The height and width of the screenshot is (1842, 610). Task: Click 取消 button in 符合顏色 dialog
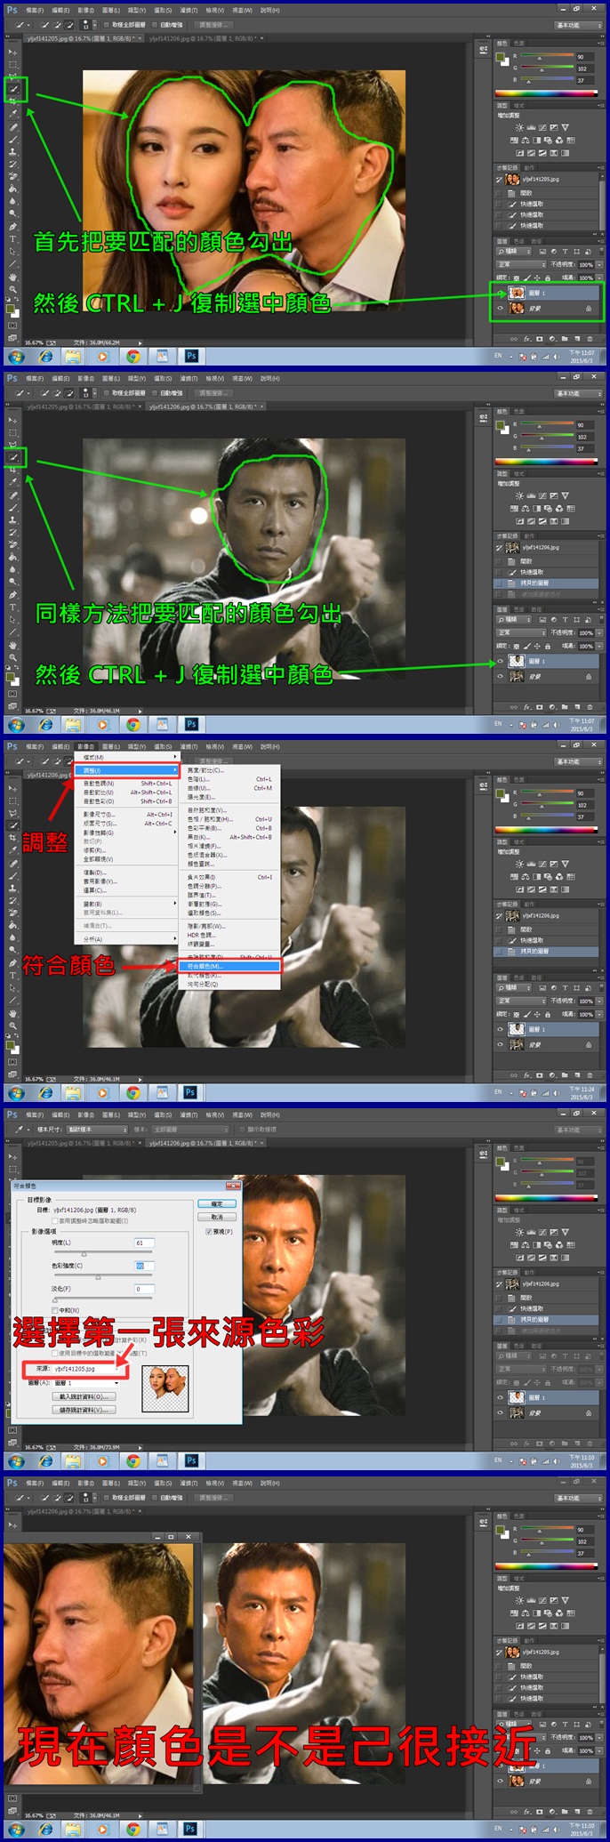coord(217,1217)
